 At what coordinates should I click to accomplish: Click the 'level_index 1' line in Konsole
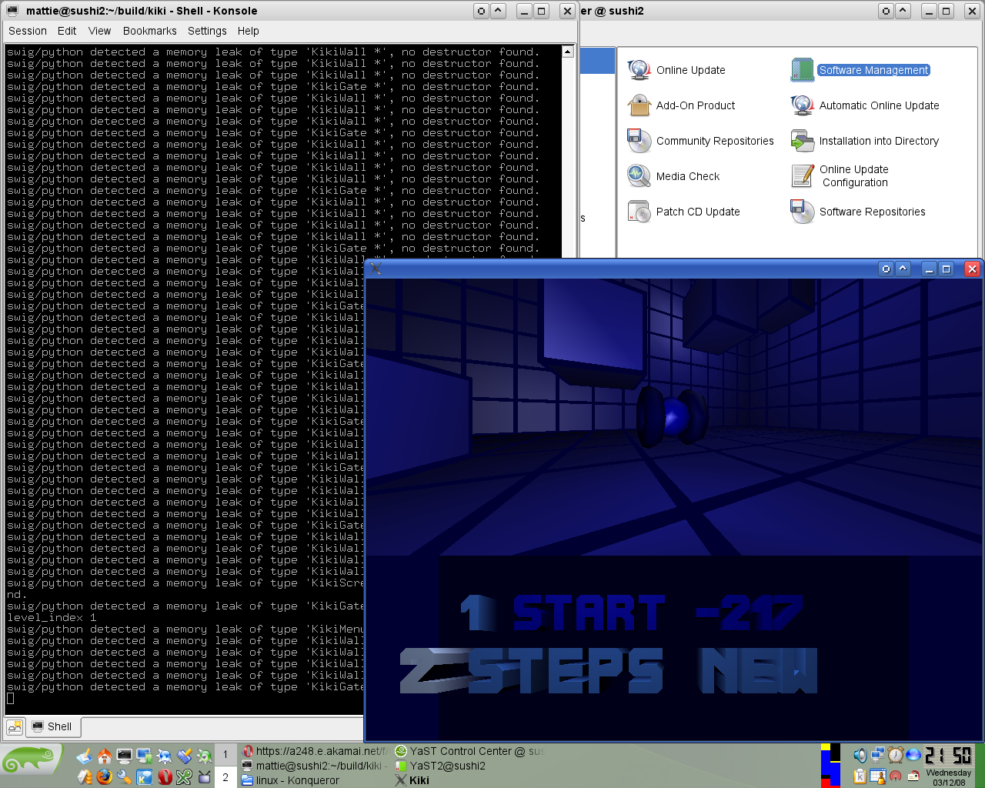click(52, 618)
